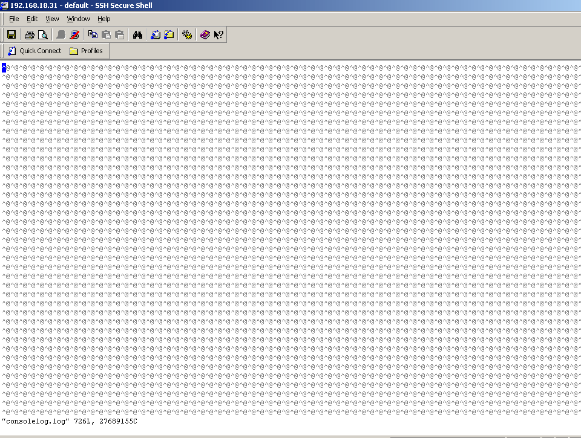Click the Find binoculars icon

[137, 35]
